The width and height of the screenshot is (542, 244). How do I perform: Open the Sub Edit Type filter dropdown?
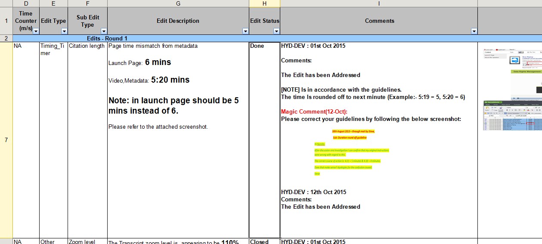click(x=104, y=31)
